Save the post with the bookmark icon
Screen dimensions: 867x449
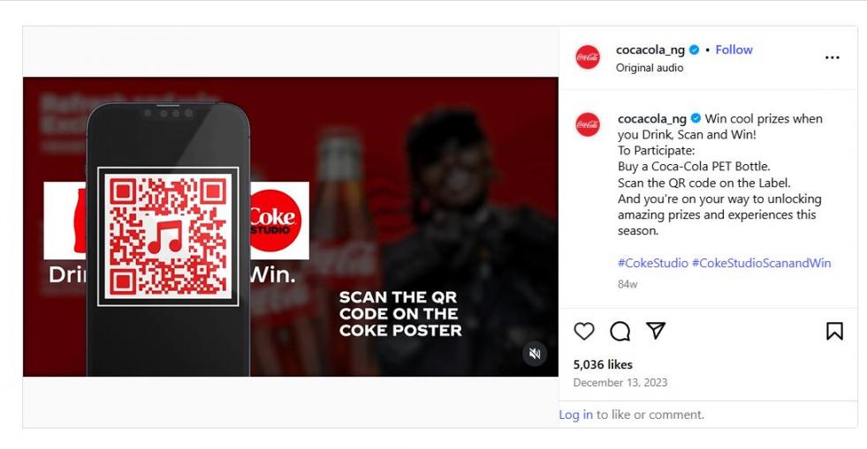click(834, 331)
